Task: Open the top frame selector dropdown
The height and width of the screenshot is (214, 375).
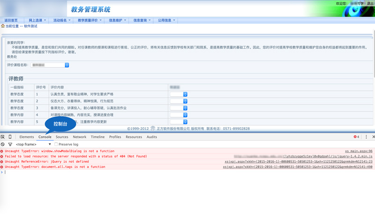Action: pyautogui.click(x=33, y=145)
